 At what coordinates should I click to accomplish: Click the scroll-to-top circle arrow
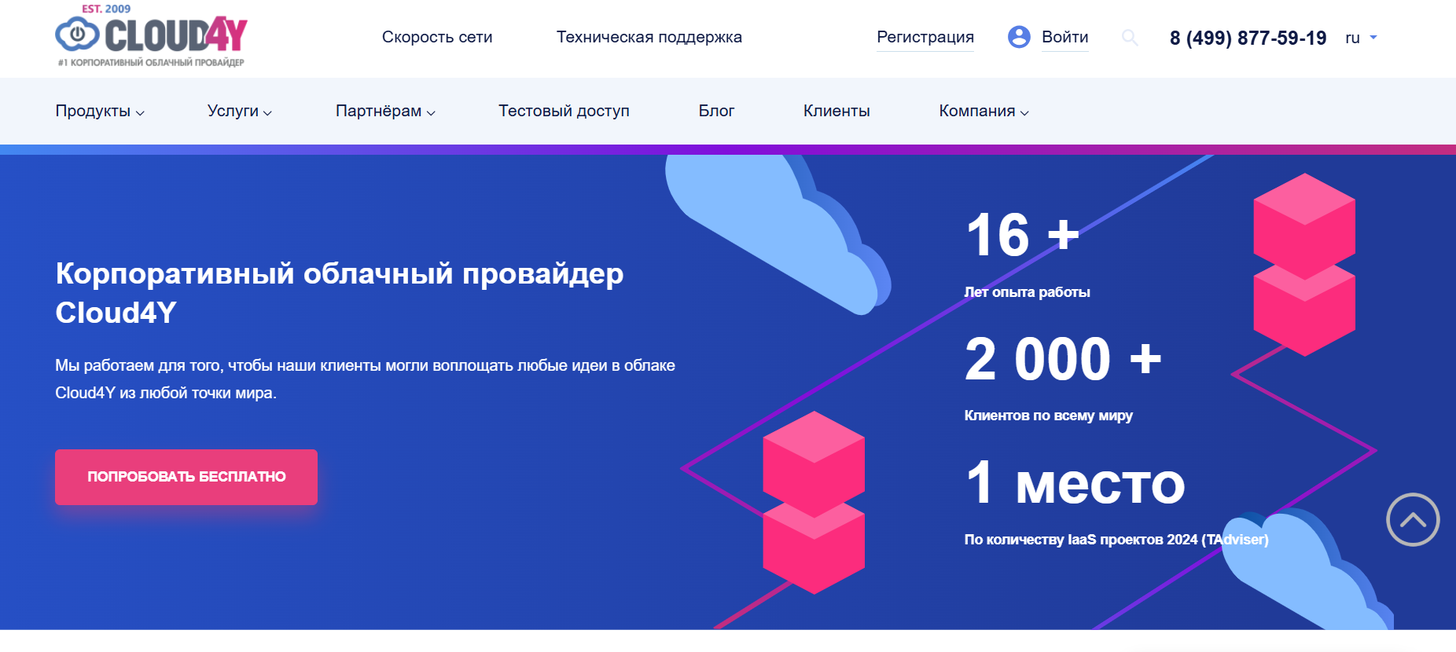click(x=1413, y=519)
